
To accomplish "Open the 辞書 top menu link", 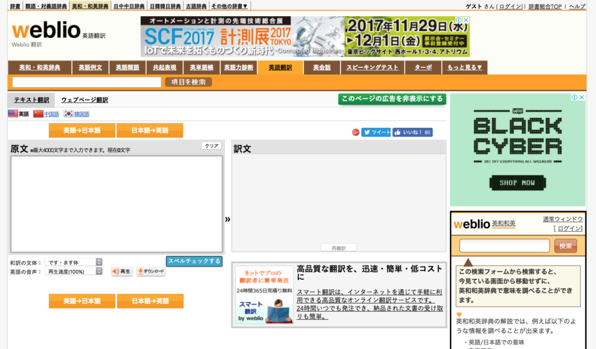I will click(15, 6).
